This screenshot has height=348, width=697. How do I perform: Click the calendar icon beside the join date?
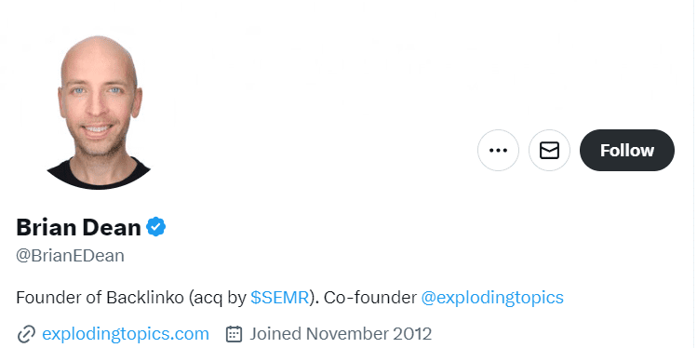click(234, 334)
